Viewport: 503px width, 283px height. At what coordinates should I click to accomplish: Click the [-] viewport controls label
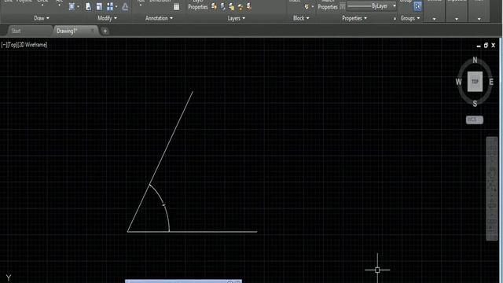3,45
